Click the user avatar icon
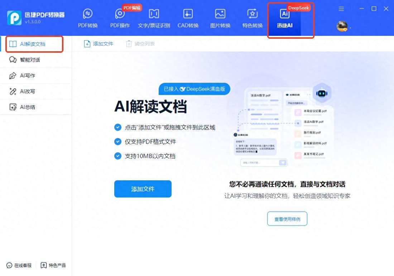The height and width of the screenshot is (276, 394). pyautogui.click(x=342, y=26)
